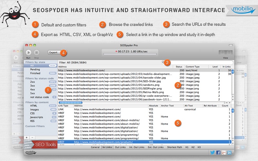Image resolution: width=258 pixels, height=161 pixels.
Task: Click the lower table vertical scrollbar thumb
Action: click(233, 110)
